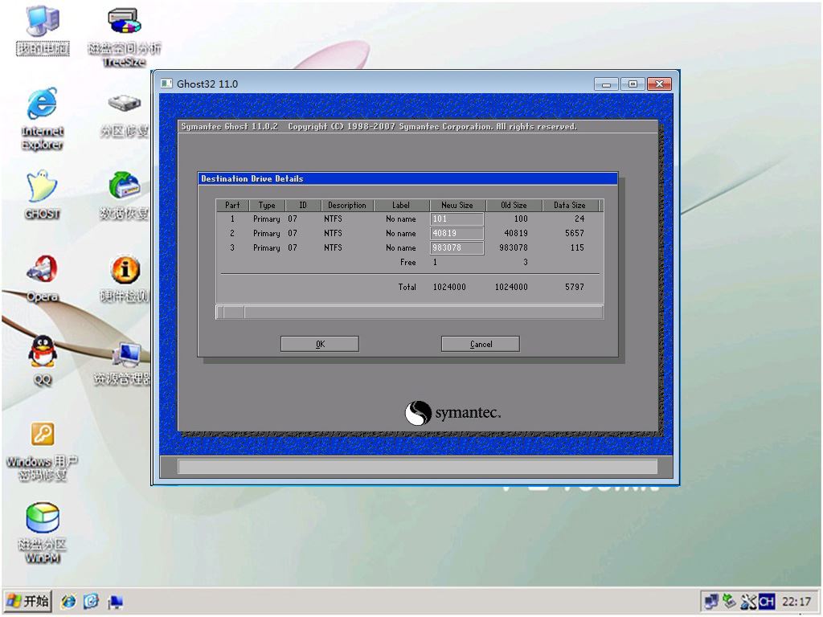Click the New Size column header
823x617 pixels.
457,205
